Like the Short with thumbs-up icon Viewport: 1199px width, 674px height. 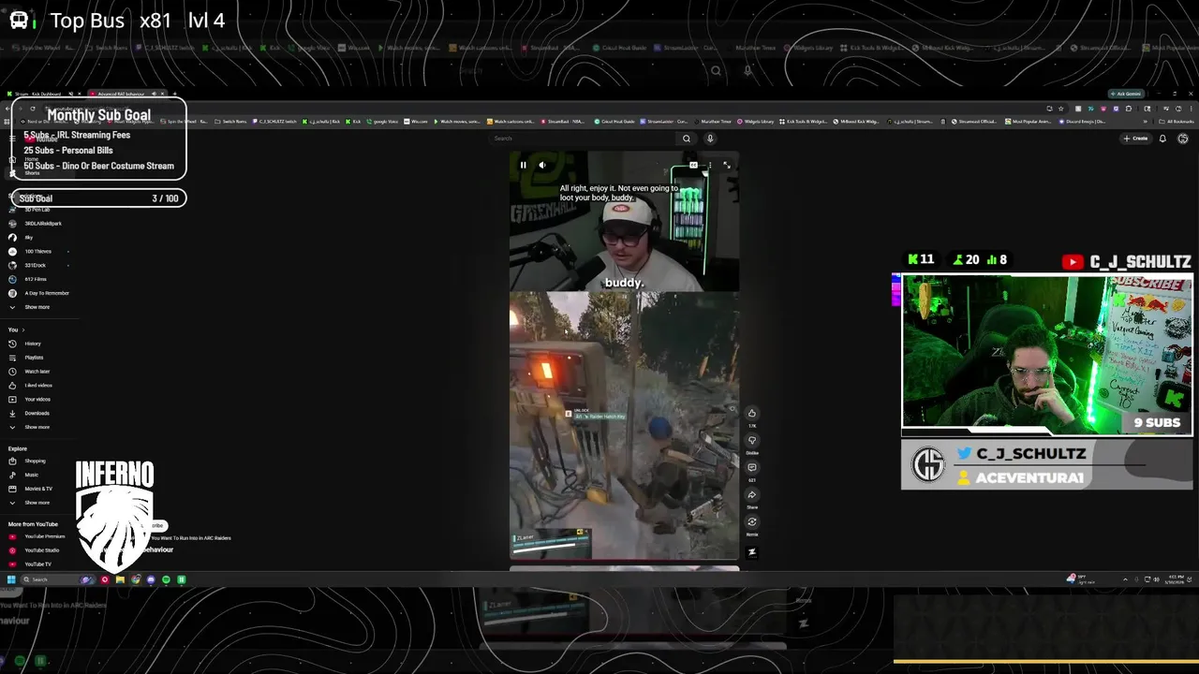pos(751,413)
